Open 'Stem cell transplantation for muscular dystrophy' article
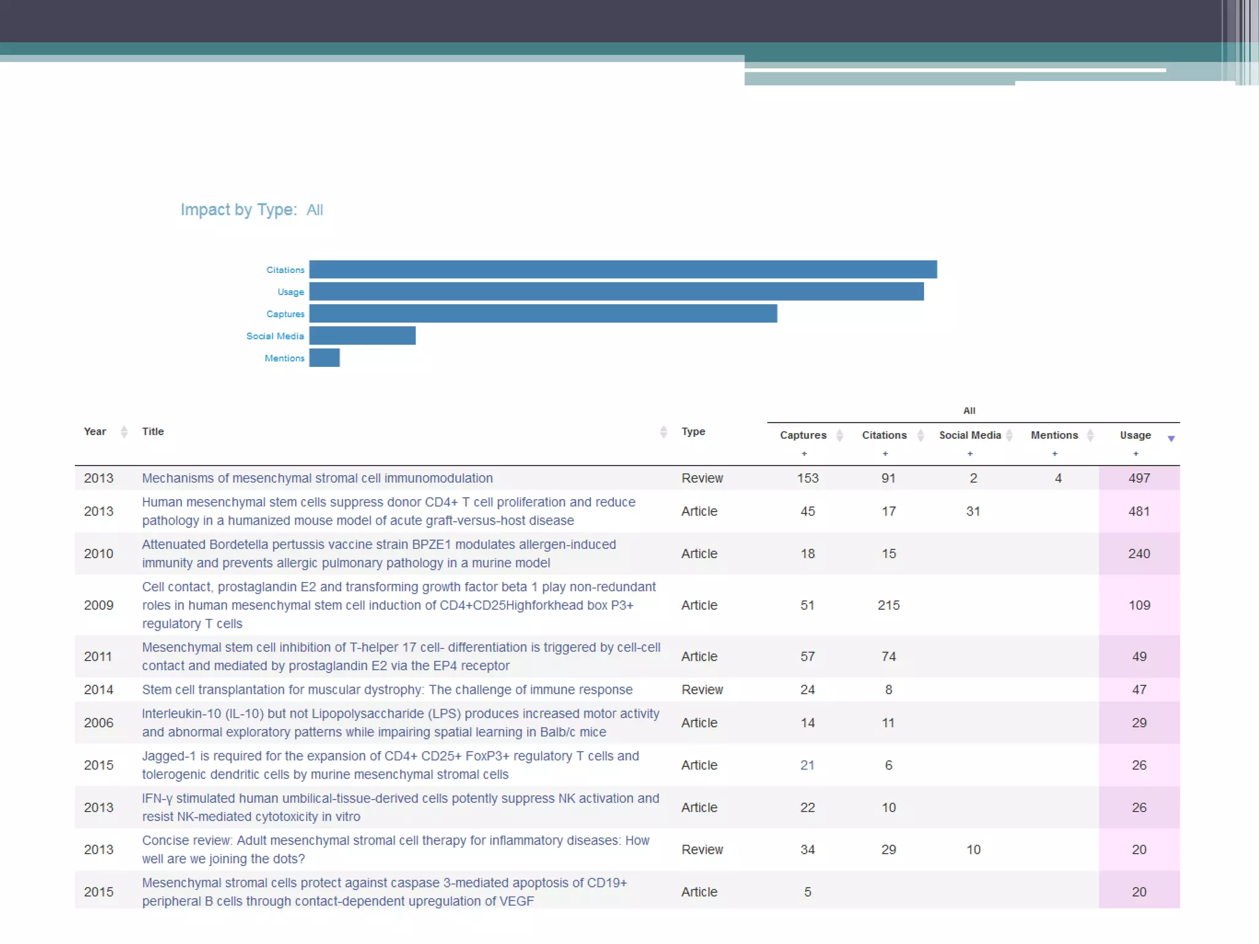Screen dimensions: 1259x944 click(x=387, y=690)
